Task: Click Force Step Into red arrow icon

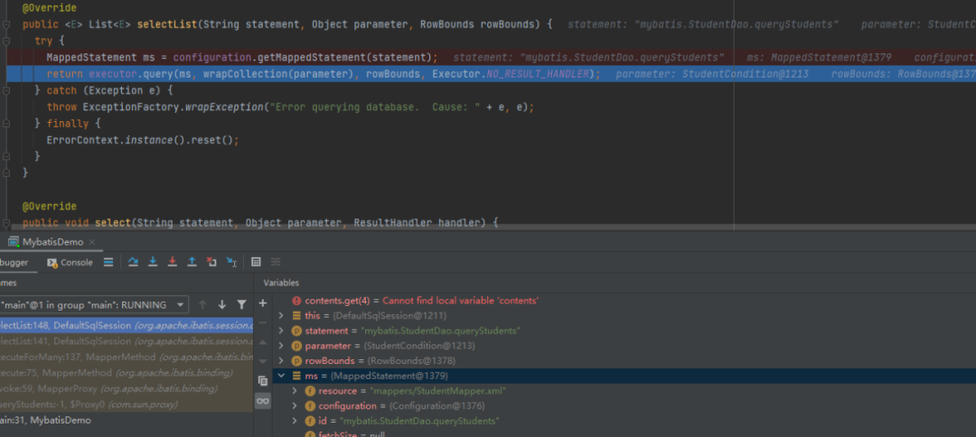Action: (173, 263)
